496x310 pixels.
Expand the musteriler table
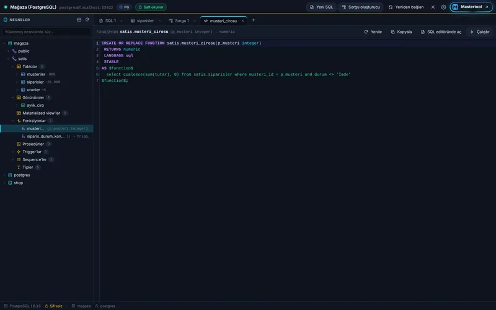(17, 74)
